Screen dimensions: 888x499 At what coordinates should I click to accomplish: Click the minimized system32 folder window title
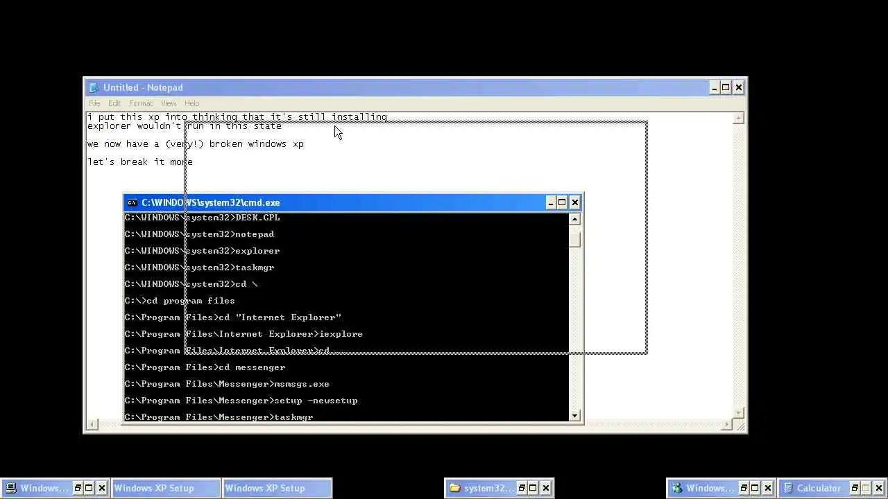tap(488, 488)
